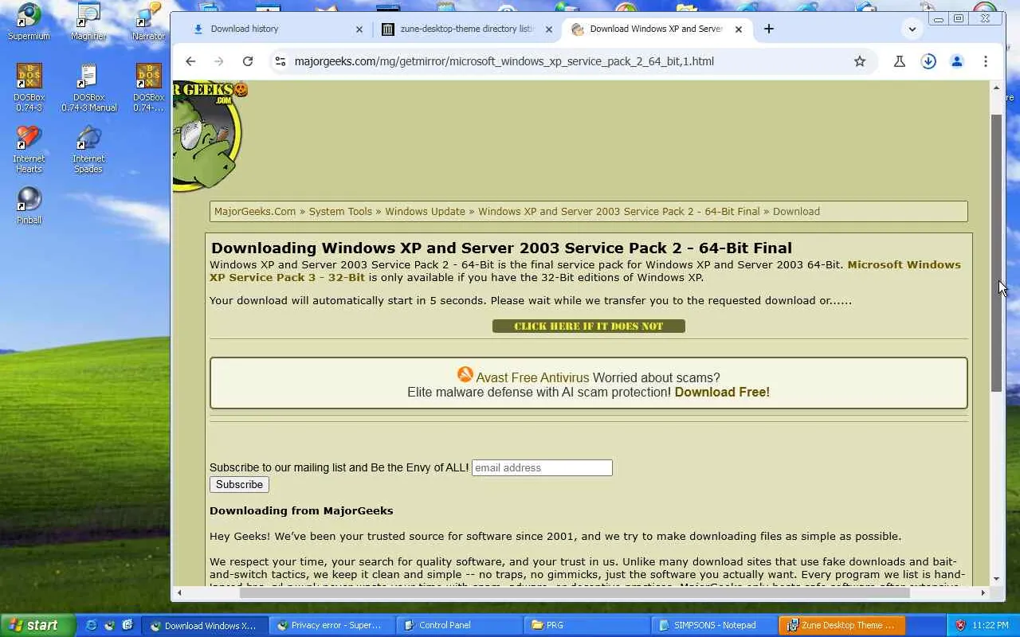
Task: Click the CLICK HERE IF IT DOES NOT button
Action: point(589,326)
